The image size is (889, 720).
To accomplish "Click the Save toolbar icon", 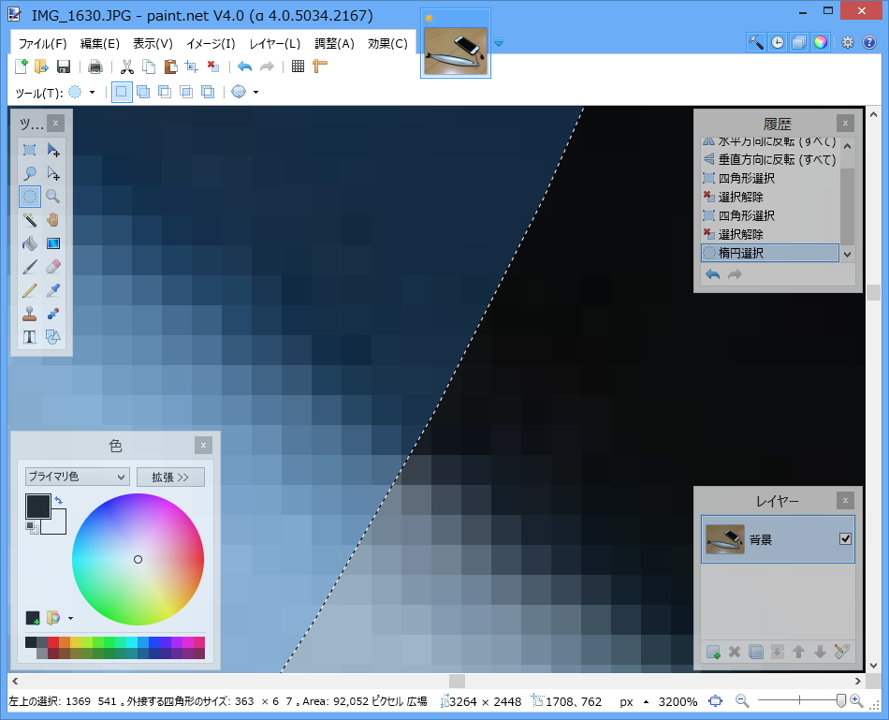I will (64, 67).
